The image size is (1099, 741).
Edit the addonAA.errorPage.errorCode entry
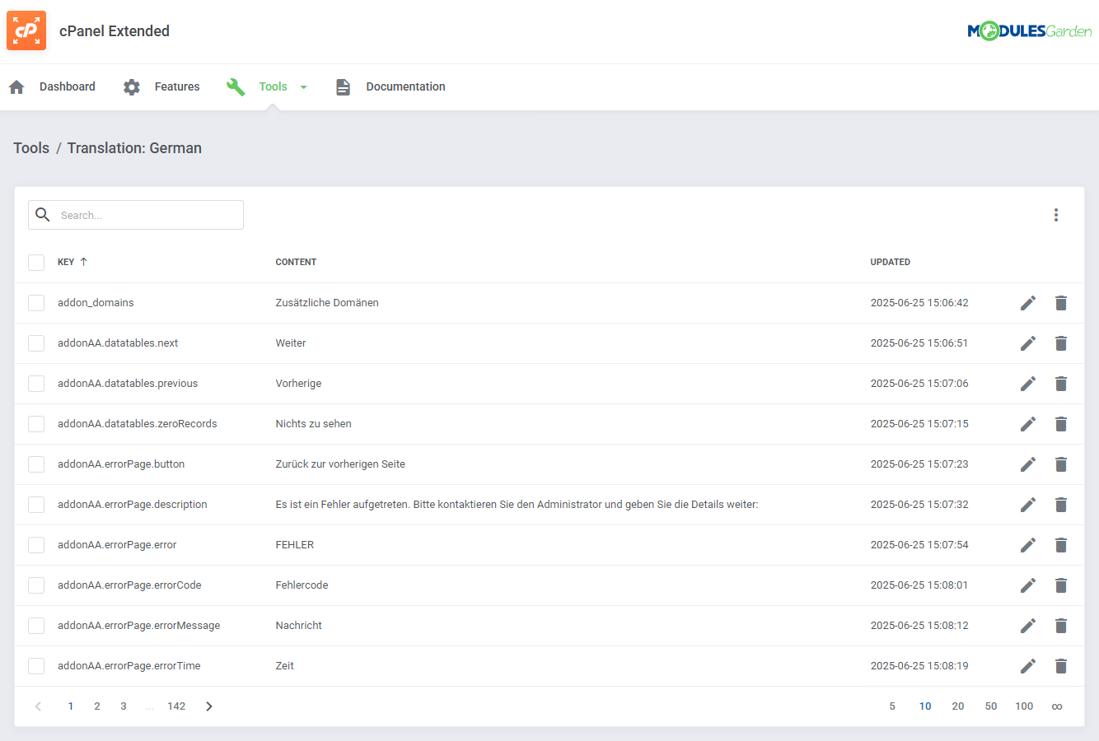(1028, 585)
